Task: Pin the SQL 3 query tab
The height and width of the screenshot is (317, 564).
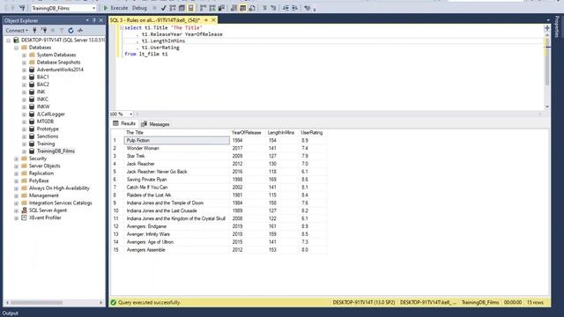Action: (x=206, y=20)
